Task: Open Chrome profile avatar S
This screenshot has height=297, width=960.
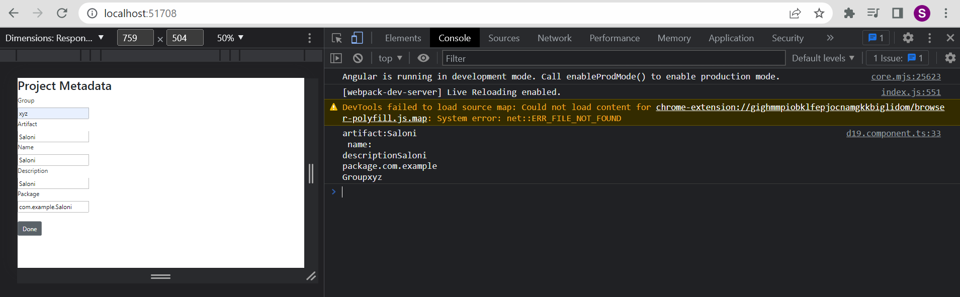Action: (922, 13)
